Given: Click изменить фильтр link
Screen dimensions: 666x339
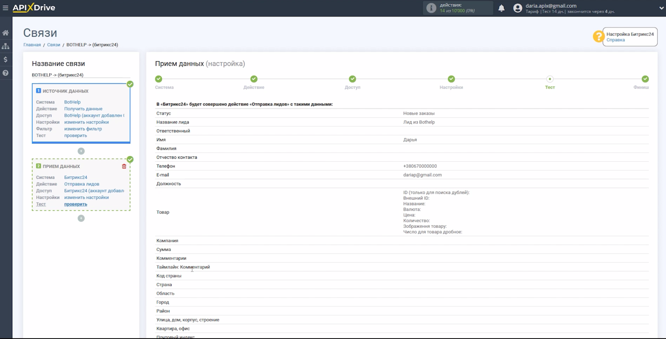Looking at the screenshot, I should (83, 129).
